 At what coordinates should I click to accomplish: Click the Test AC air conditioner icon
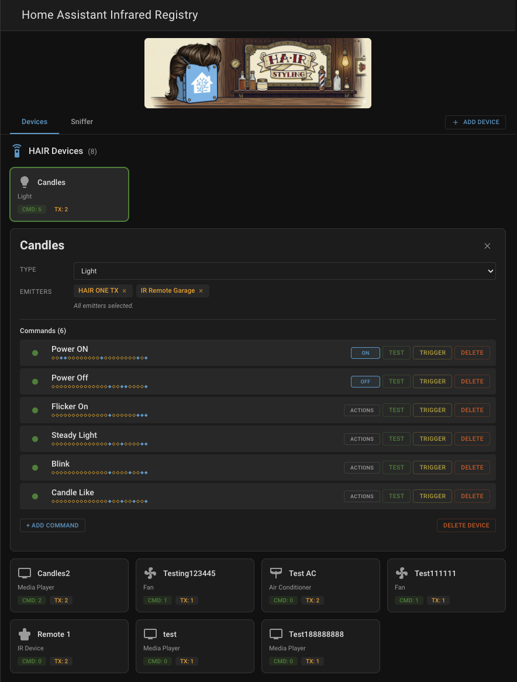pos(276,573)
